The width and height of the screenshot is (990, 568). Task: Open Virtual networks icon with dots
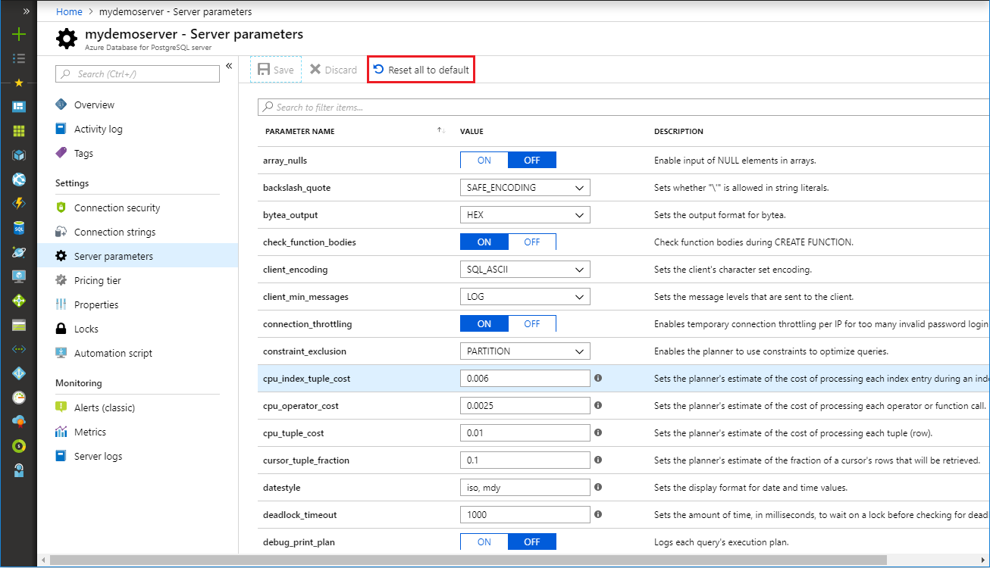click(19, 349)
